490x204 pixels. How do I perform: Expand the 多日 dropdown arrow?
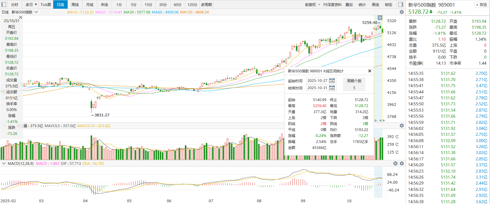[36, 4]
